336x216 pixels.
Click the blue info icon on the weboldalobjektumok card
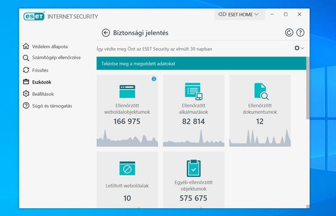point(154,79)
